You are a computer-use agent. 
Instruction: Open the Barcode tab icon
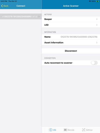tap(65, 130)
